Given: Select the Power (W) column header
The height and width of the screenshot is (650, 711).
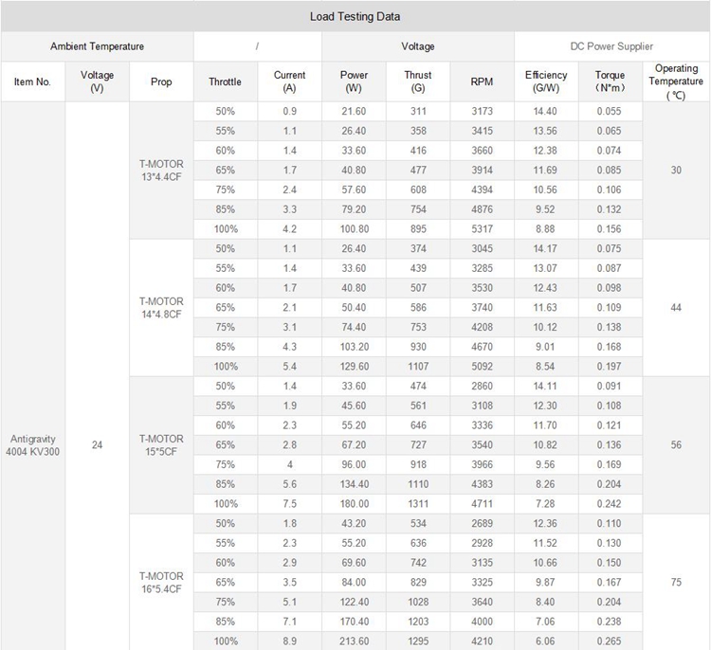Looking at the screenshot, I should pyautogui.click(x=354, y=81).
